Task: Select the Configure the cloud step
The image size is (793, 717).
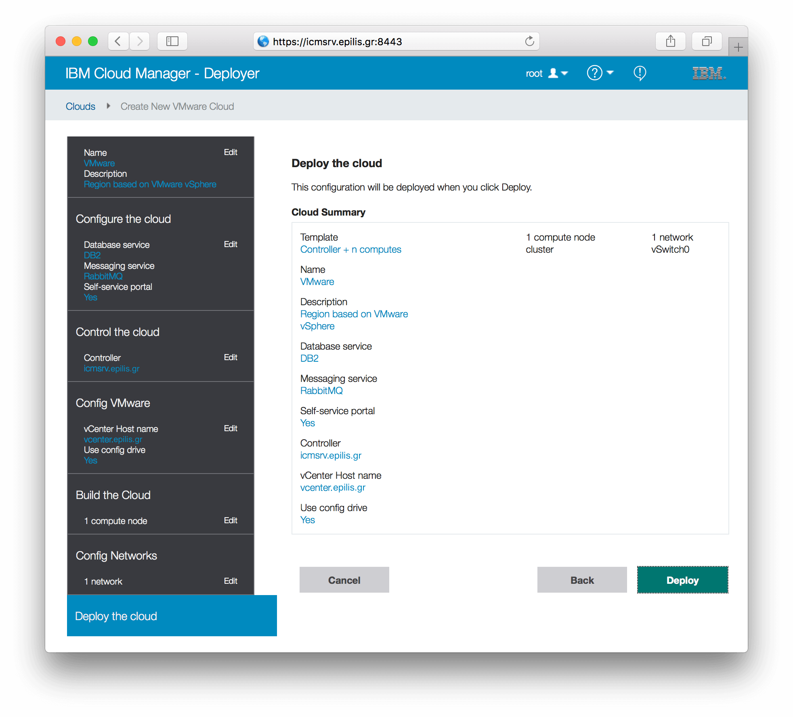Action: point(123,219)
